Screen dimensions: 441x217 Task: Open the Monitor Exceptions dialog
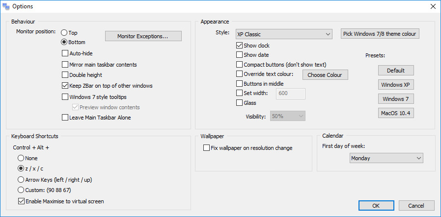coord(143,36)
